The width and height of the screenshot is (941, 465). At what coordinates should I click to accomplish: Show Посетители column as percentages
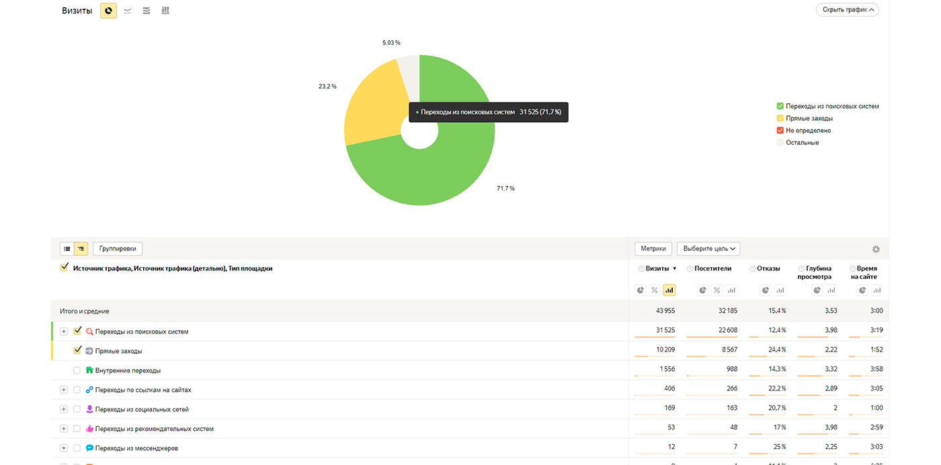pos(717,290)
